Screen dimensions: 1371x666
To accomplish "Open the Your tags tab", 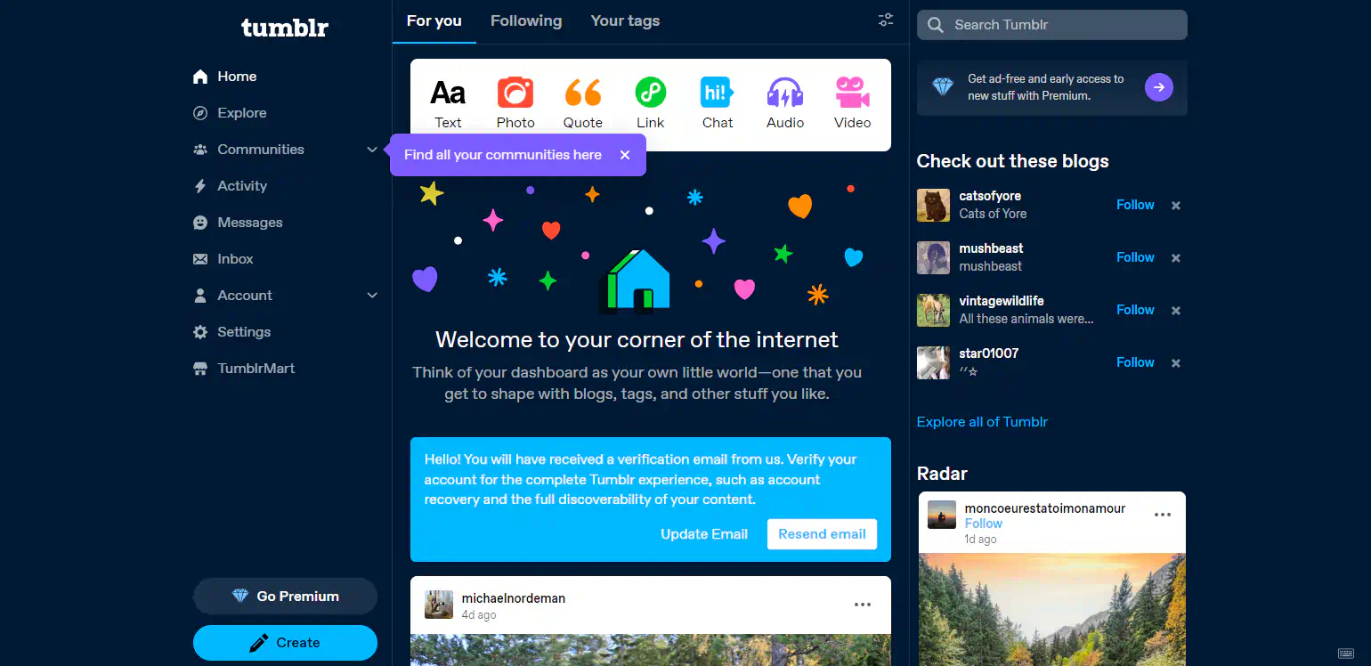I will [625, 20].
